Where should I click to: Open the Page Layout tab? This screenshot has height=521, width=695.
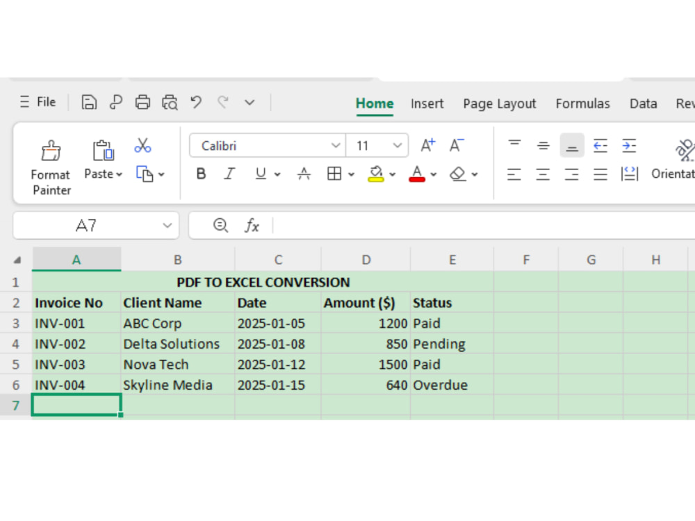[500, 104]
